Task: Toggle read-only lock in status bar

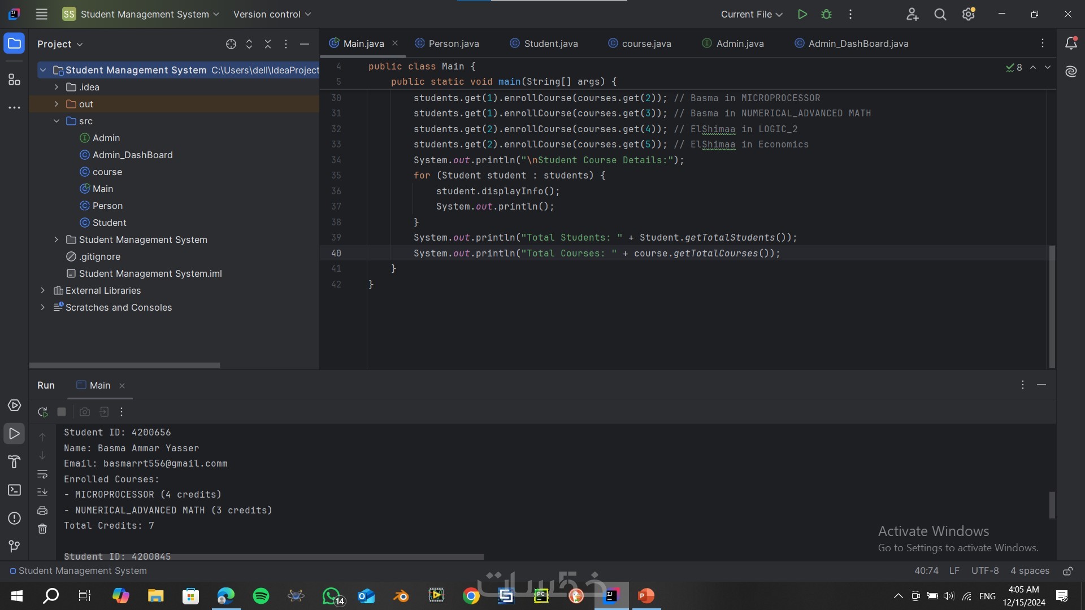Action: click(x=1067, y=571)
